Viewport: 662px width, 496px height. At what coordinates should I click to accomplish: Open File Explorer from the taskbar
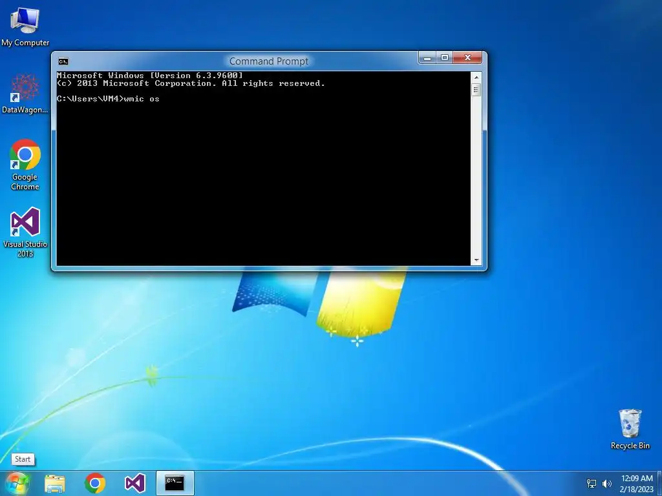coord(55,483)
